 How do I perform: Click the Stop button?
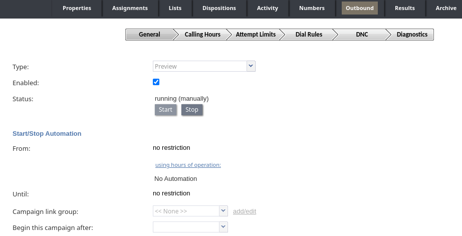(x=192, y=110)
